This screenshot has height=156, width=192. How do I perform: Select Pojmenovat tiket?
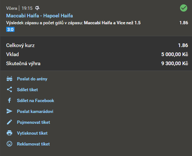33,122
